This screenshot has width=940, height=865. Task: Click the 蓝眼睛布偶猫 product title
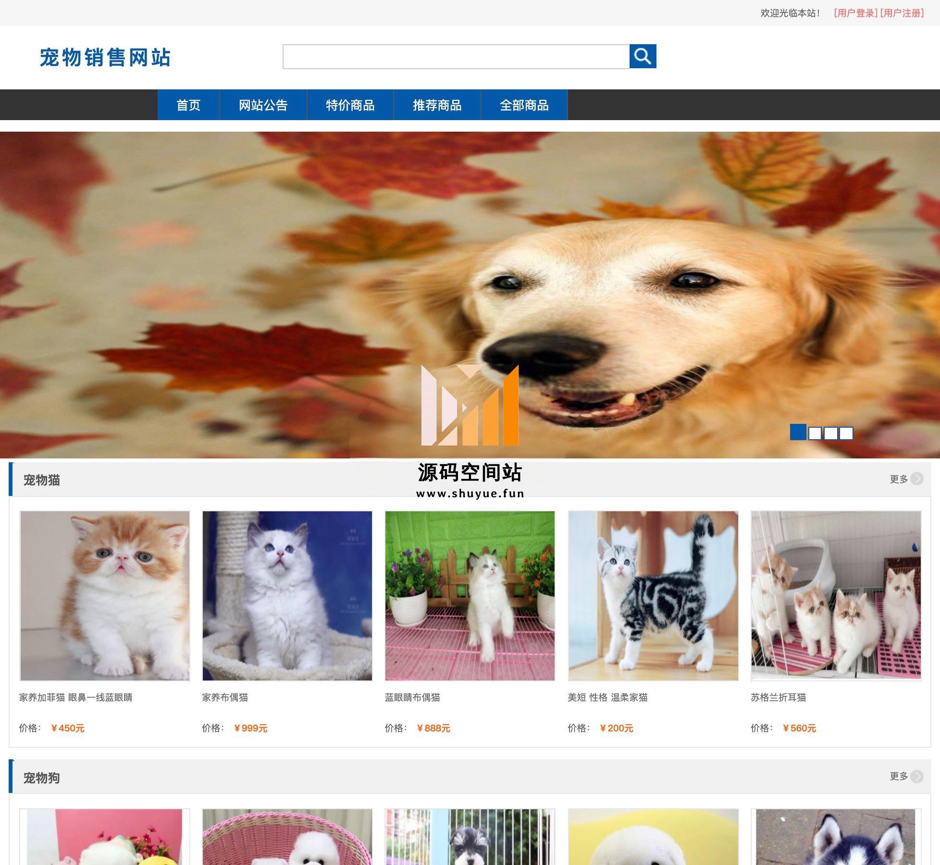413,697
